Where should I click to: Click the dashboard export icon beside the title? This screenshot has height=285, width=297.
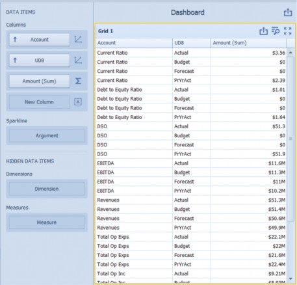pyautogui.click(x=288, y=12)
